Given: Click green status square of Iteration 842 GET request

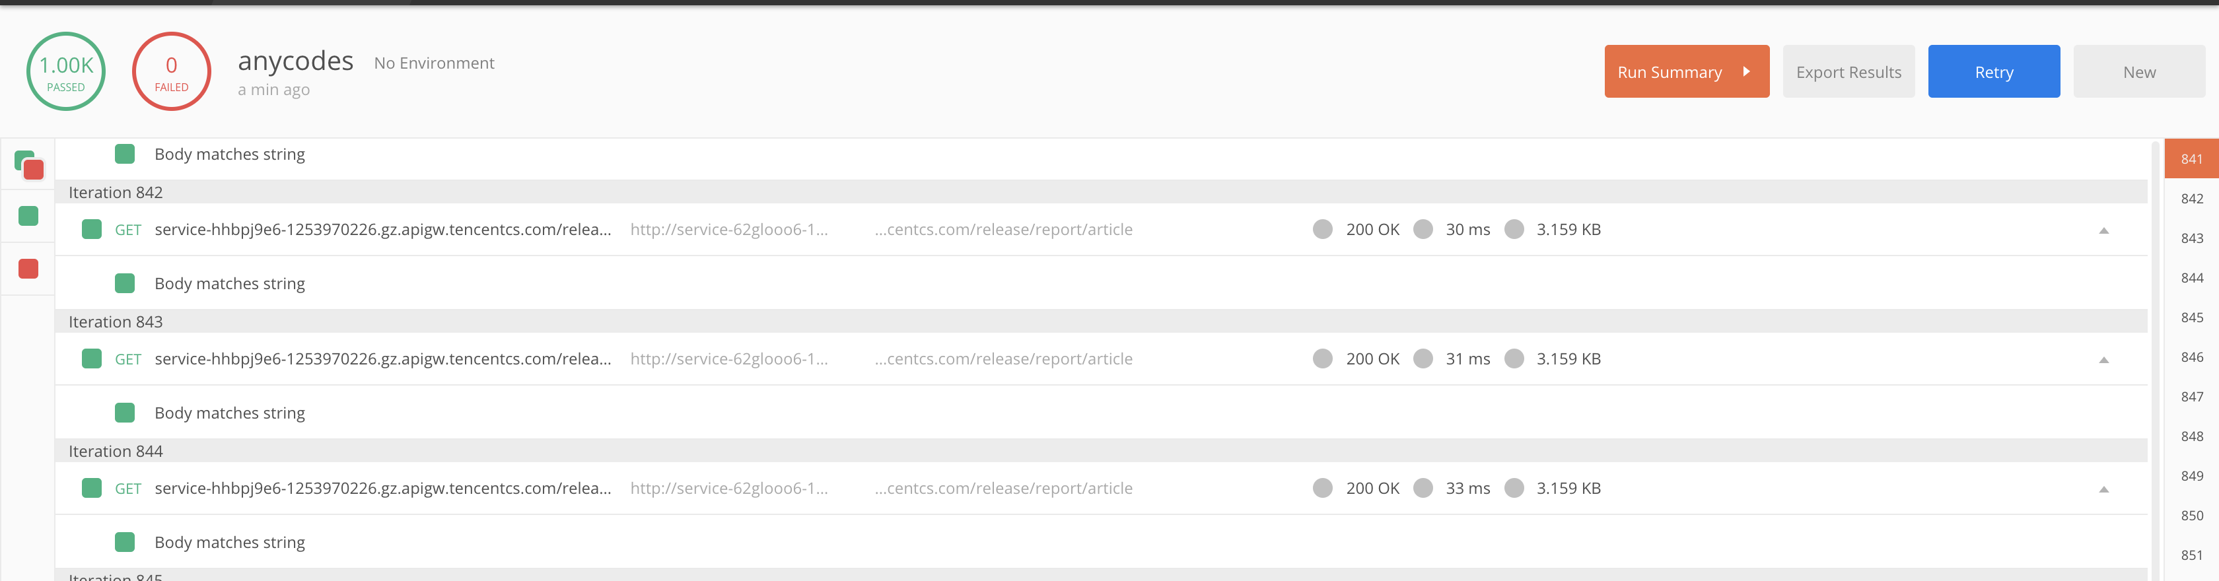Looking at the screenshot, I should pos(91,229).
